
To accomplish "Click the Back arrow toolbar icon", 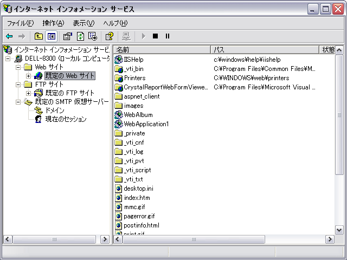I will click(x=9, y=36).
